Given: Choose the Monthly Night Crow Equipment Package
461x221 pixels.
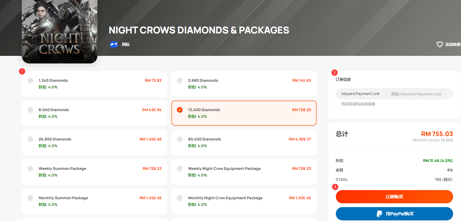Looking at the screenshot, I should [244, 201].
